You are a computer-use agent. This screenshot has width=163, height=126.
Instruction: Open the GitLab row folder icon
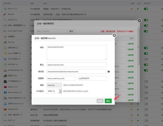(x=132, y=109)
